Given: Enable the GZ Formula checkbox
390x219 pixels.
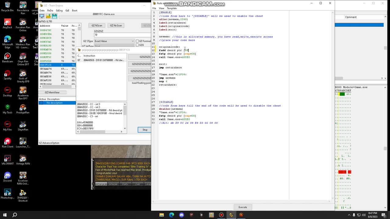Looking at the screenshot, I should coord(137,41).
